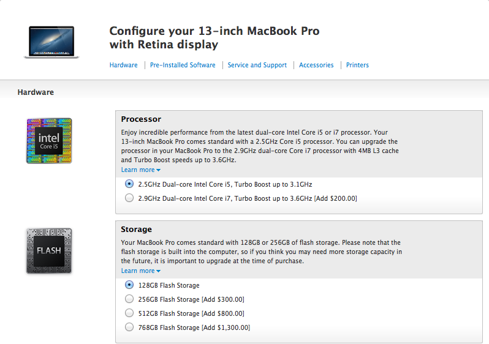Image resolution: width=489 pixels, height=344 pixels.
Task: Expand Learn more under Storage
Action: click(141, 271)
